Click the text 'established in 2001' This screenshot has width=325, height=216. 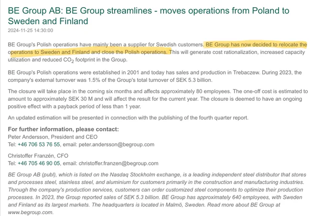pos(116,73)
